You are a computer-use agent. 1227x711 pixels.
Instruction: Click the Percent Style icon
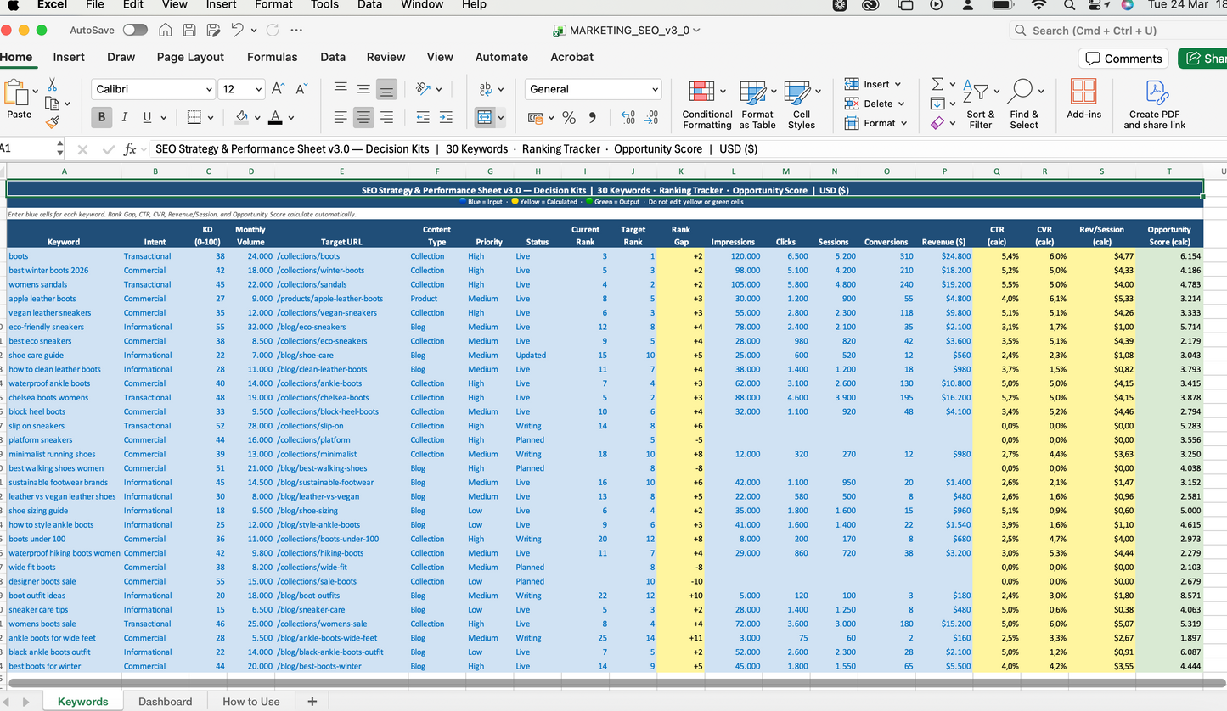point(568,117)
